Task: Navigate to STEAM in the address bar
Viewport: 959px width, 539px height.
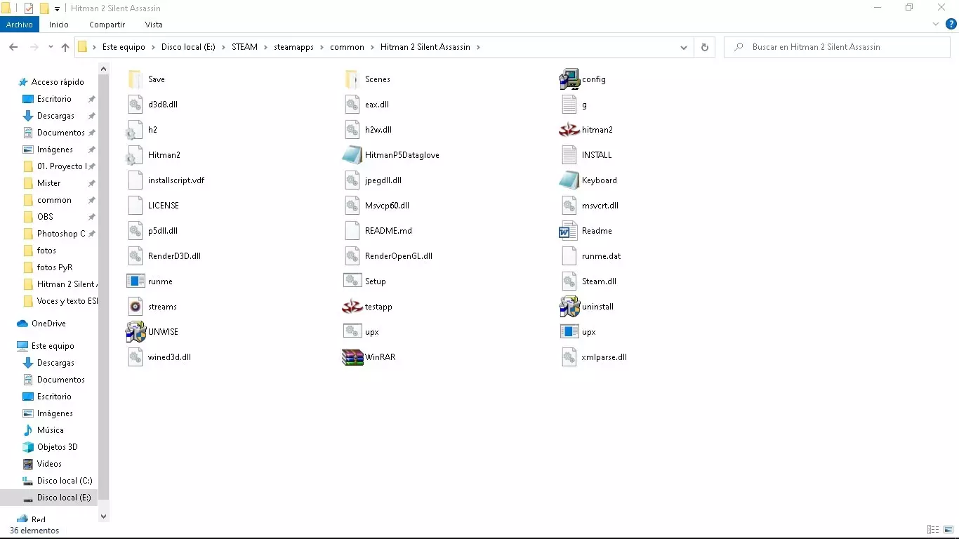Action: (245, 47)
